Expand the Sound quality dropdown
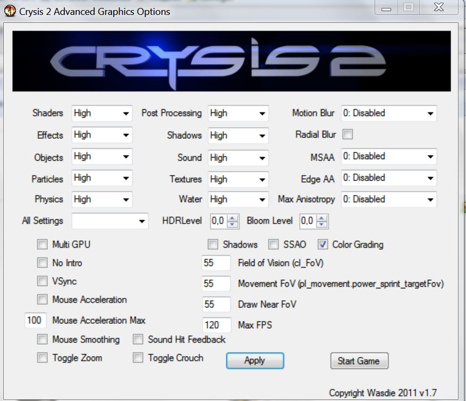This screenshot has height=401, width=466. (238, 157)
